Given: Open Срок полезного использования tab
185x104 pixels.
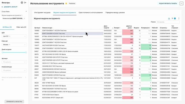Looking at the screenshot, I should click(x=90, y=12).
